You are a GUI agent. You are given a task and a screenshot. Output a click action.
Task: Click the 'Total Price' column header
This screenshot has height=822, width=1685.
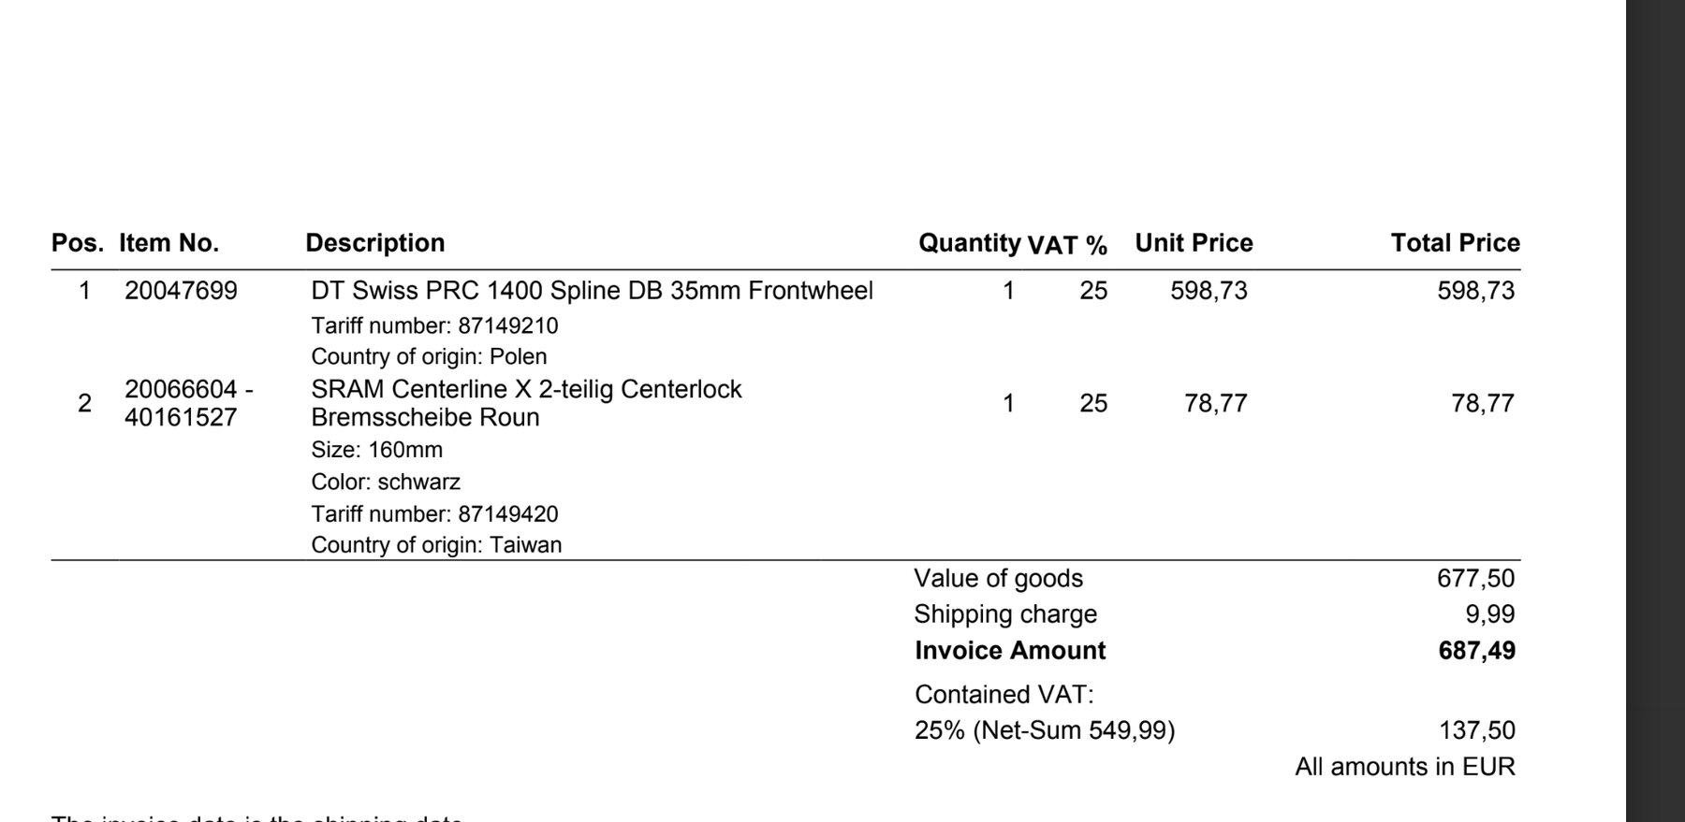(x=1455, y=243)
